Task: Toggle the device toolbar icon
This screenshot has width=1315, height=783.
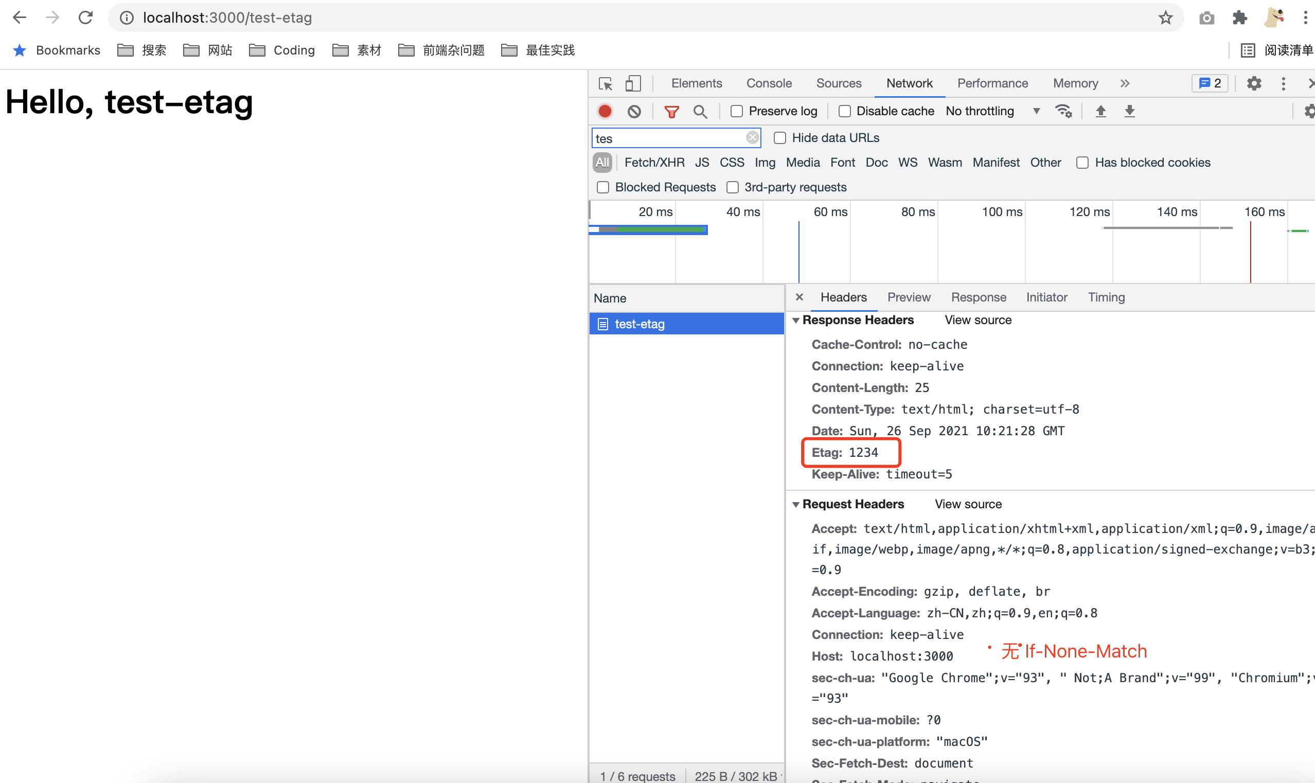Action: tap(632, 83)
